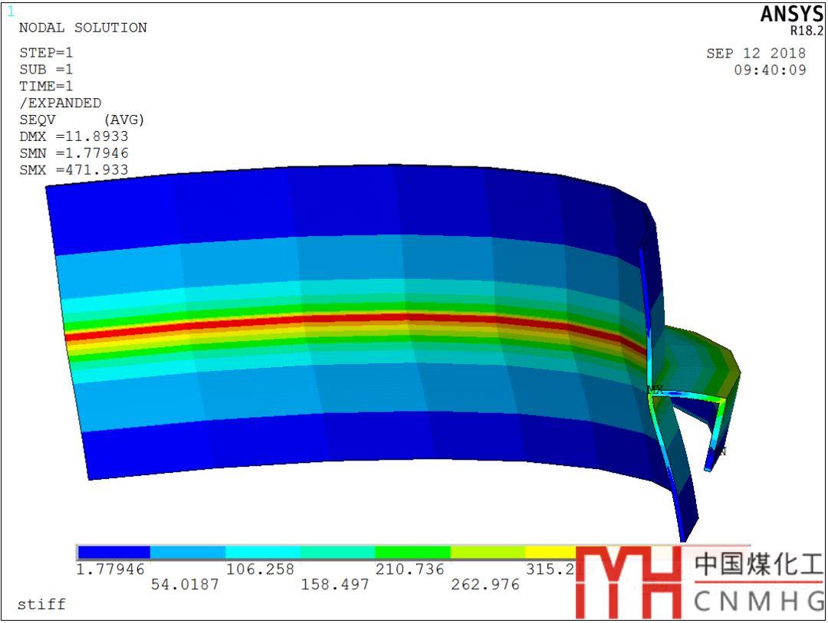
Task: Click the NODAL SOLUTION title text
Action: click(83, 28)
